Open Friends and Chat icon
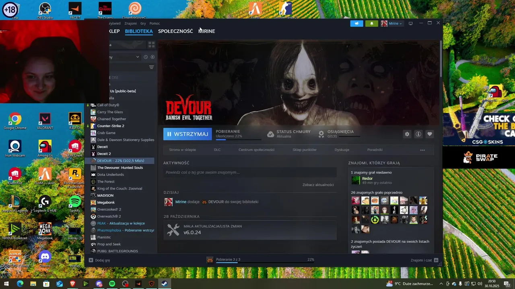The width and height of the screenshot is (515, 289). coord(436,260)
